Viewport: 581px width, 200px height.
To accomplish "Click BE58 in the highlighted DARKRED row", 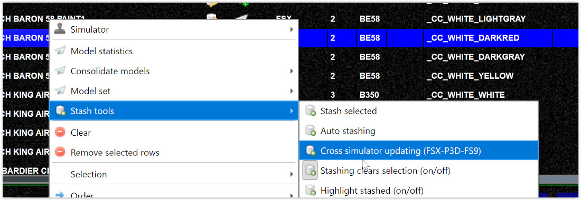I will [x=370, y=38].
